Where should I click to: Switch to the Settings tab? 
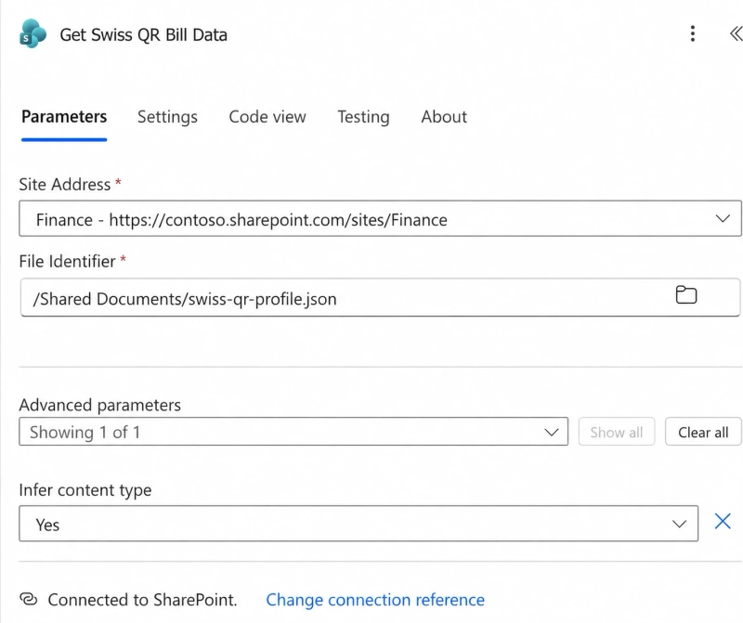pos(167,117)
